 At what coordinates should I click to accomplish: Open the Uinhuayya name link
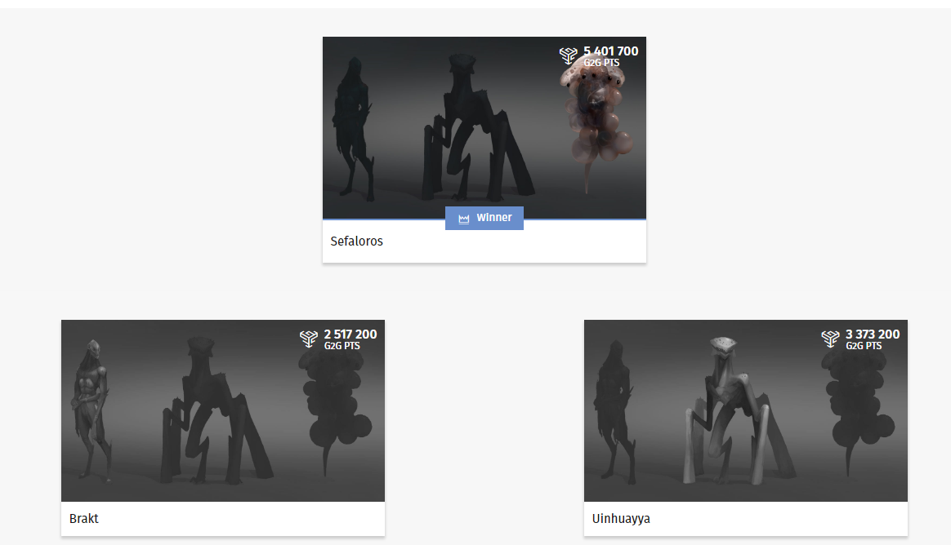pyautogui.click(x=621, y=519)
